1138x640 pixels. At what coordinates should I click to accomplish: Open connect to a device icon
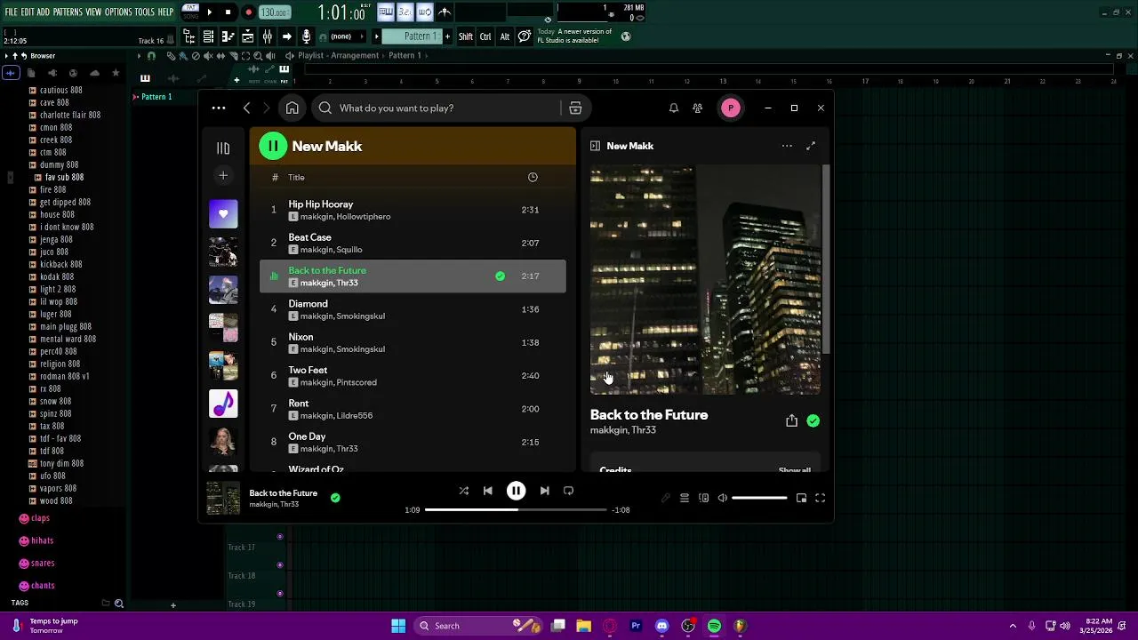tap(703, 498)
